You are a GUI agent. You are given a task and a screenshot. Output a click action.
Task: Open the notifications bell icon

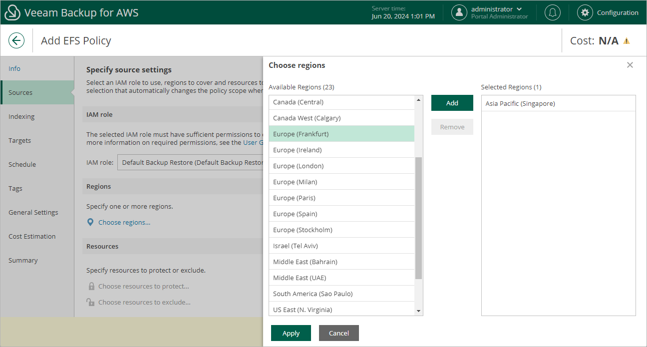[x=553, y=12]
